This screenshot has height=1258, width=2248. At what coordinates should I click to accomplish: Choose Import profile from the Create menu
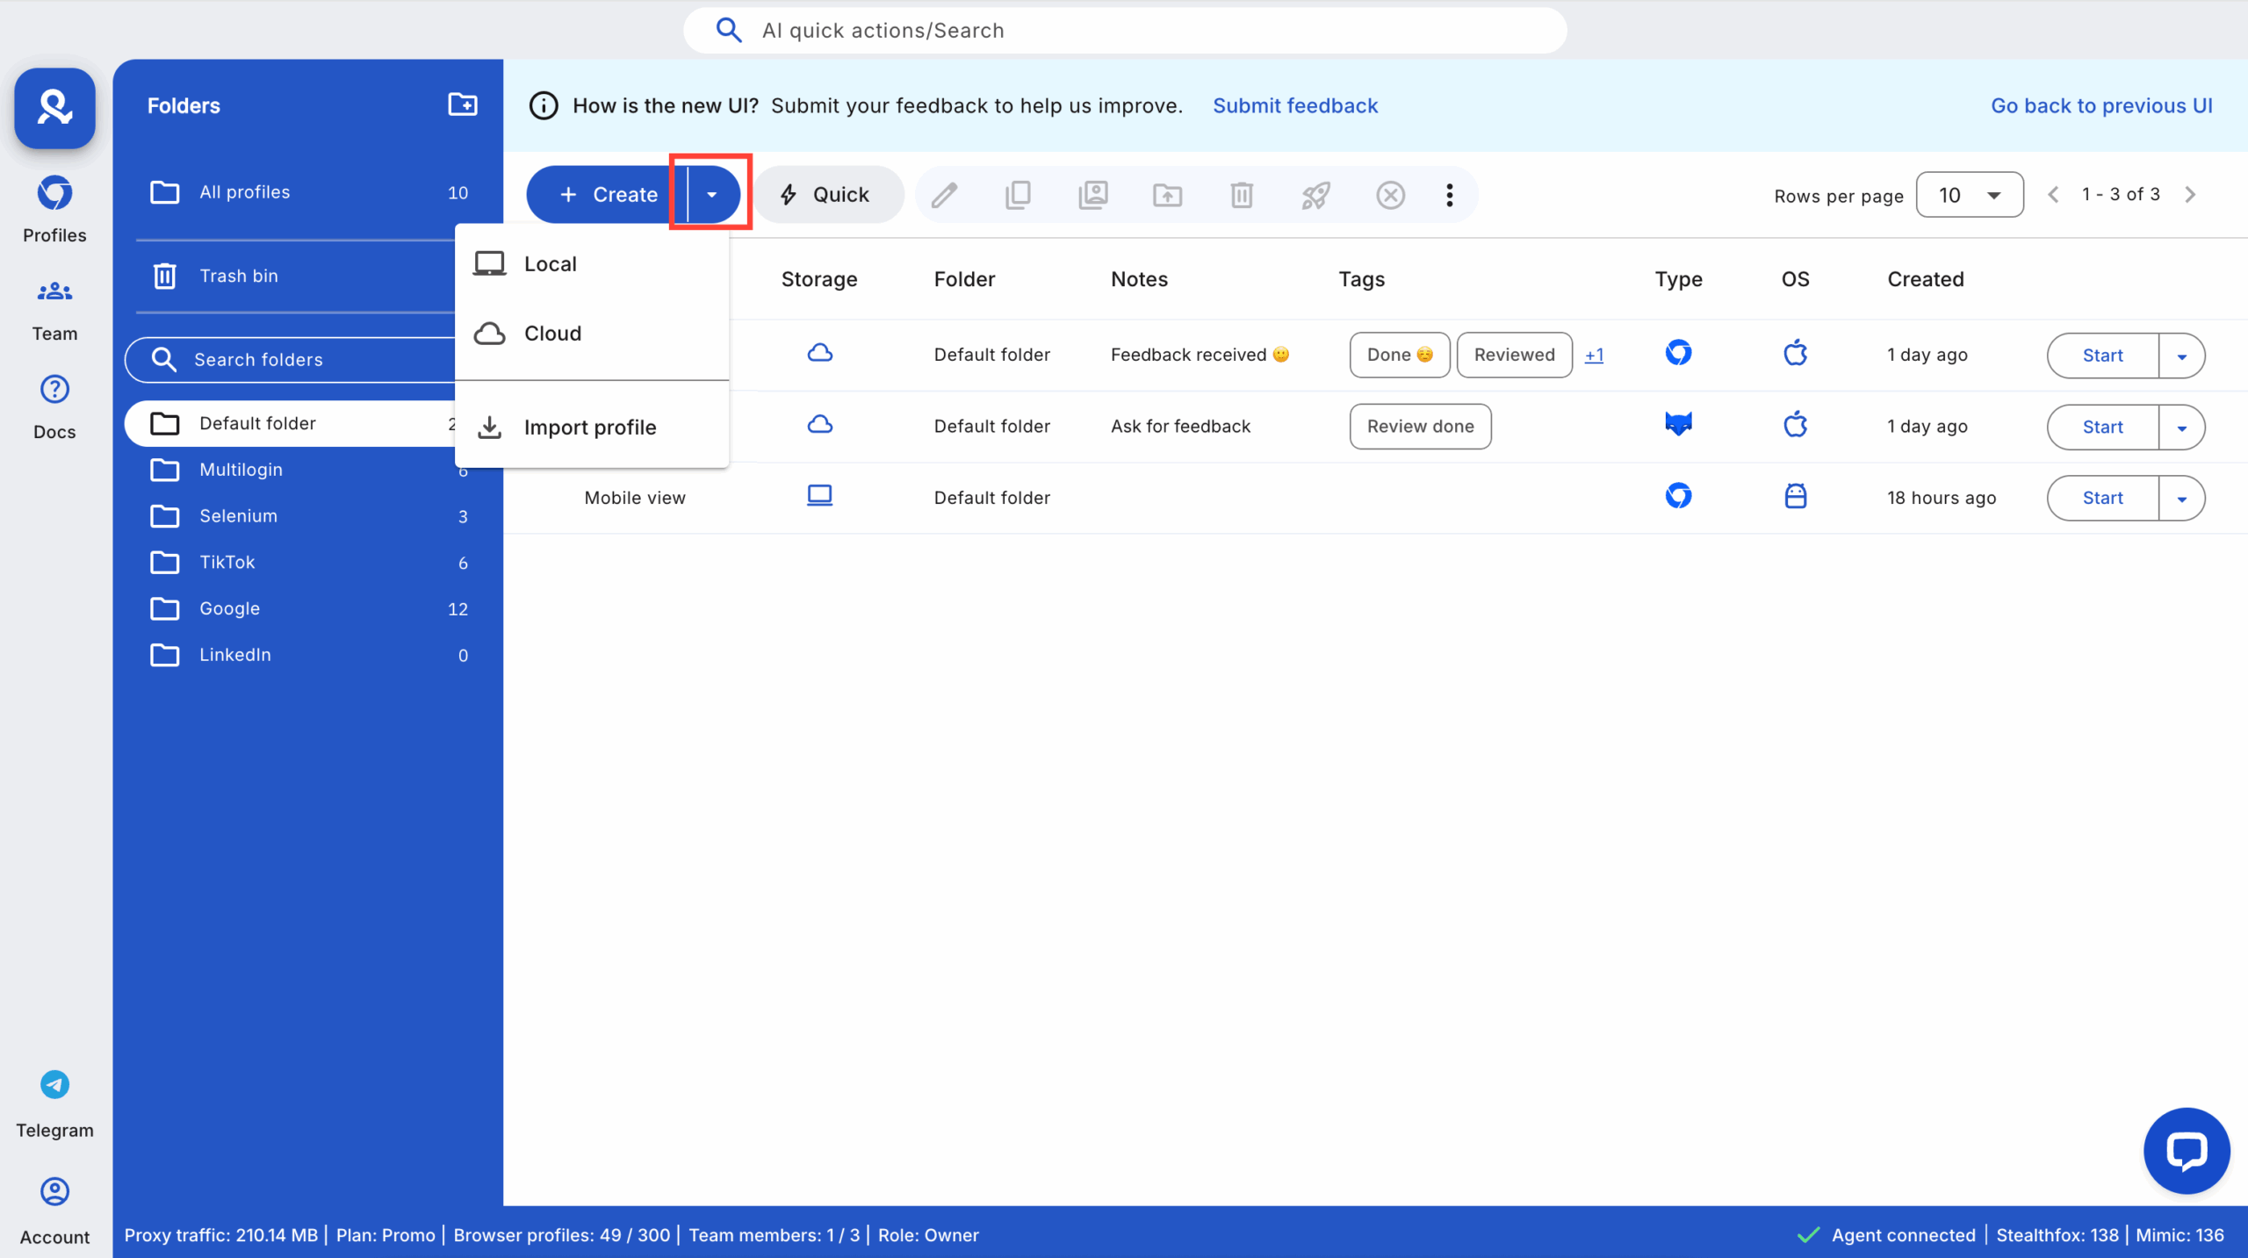590,427
